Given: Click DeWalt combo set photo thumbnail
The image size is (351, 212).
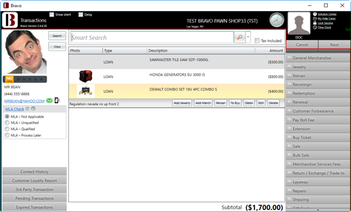Looking at the screenshot, I should tap(85, 91).
